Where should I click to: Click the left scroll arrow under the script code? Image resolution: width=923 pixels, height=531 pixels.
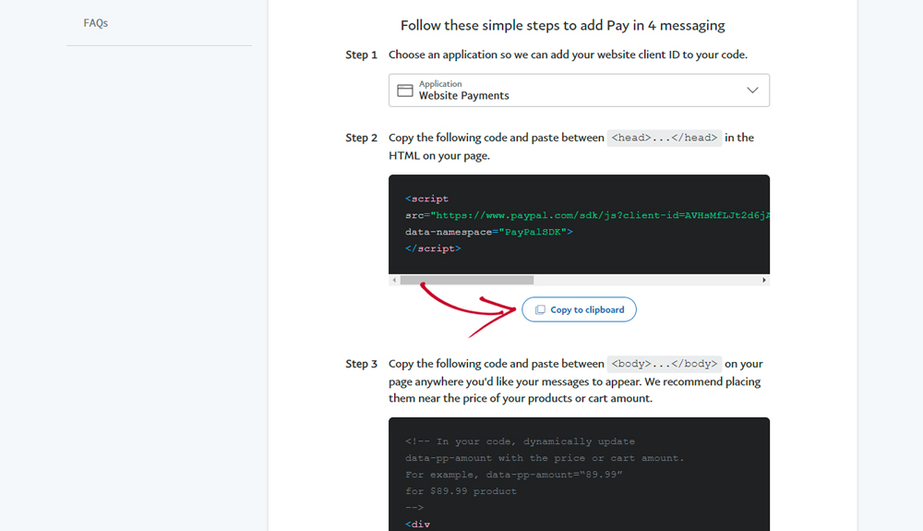pyautogui.click(x=394, y=280)
